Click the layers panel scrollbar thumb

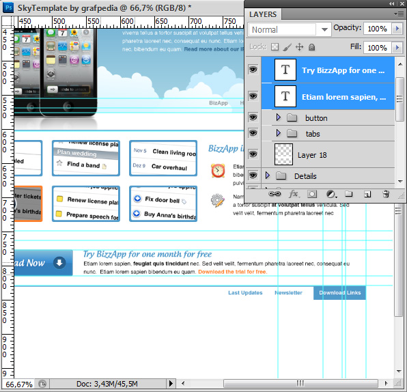pos(400,99)
